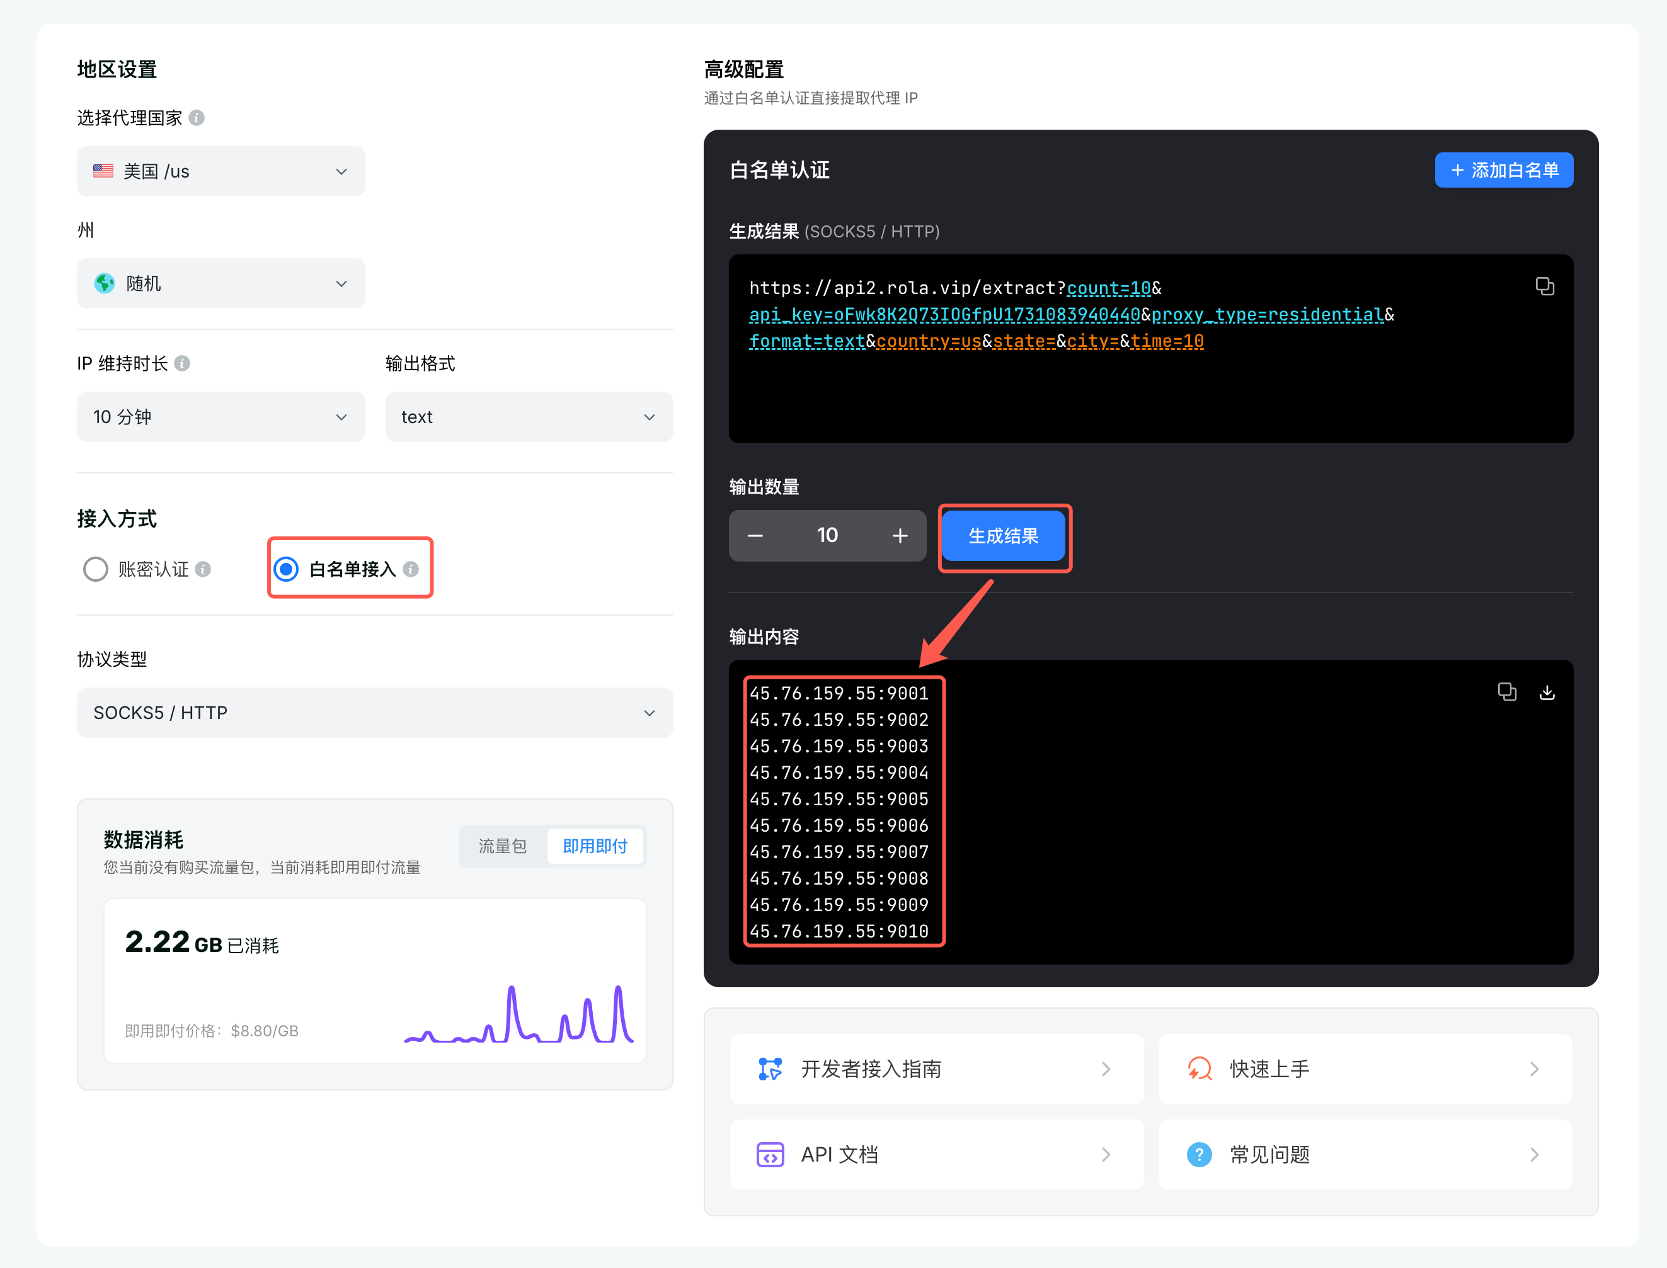This screenshot has height=1268, width=1667.
Task: Click the output count field showing 10
Action: click(x=827, y=535)
